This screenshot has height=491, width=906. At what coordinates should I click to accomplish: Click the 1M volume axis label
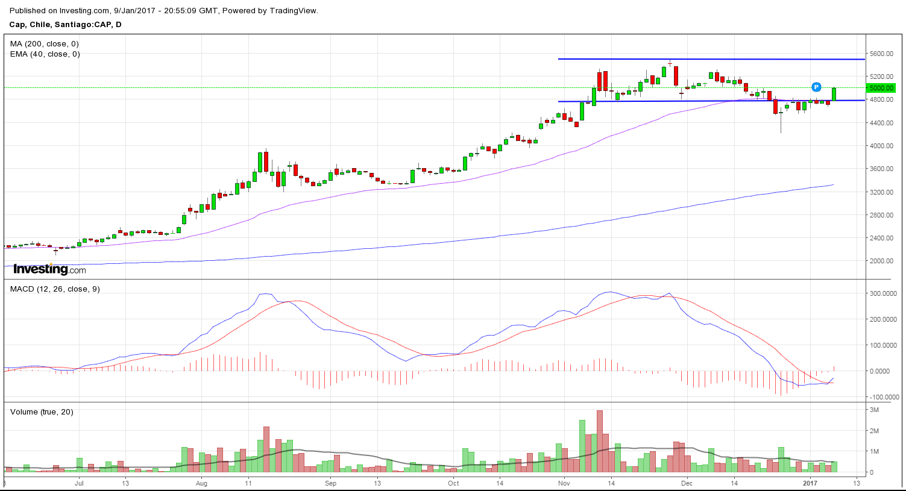pos(875,451)
